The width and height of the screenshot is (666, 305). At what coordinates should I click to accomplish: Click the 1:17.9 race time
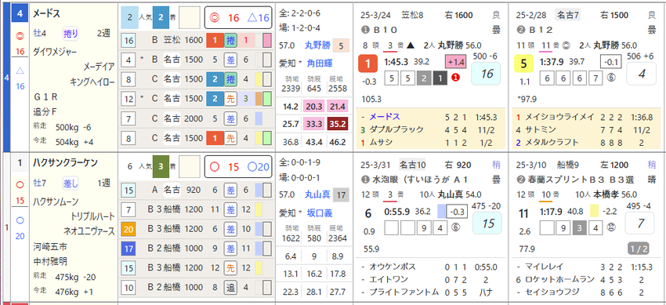[x=551, y=212]
